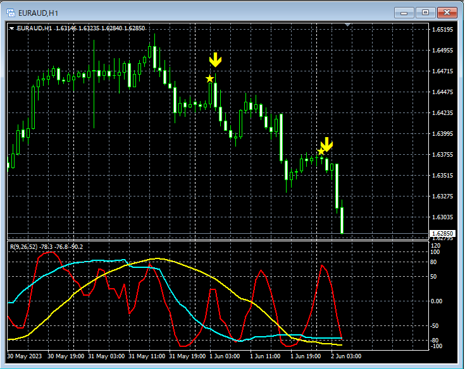The height and width of the screenshot is (369, 465).
Task: Maximize the EURAUD,H1 chart window
Action: [425, 13]
